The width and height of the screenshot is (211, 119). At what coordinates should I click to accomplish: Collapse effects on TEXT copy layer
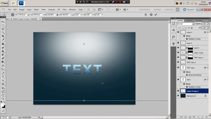click(x=207, y=68)
